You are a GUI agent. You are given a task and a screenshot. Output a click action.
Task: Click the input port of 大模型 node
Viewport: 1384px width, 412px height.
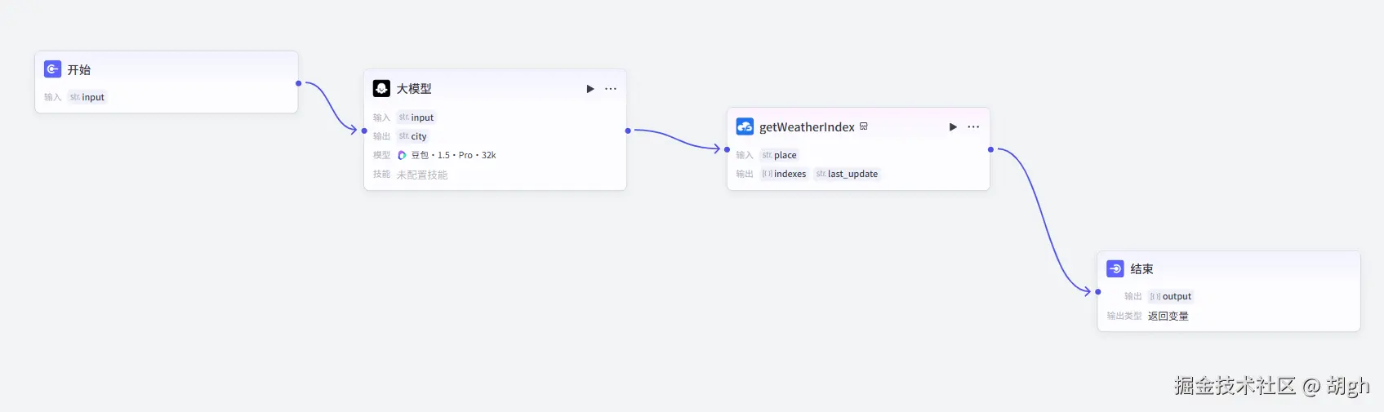(x=364, y=131)
